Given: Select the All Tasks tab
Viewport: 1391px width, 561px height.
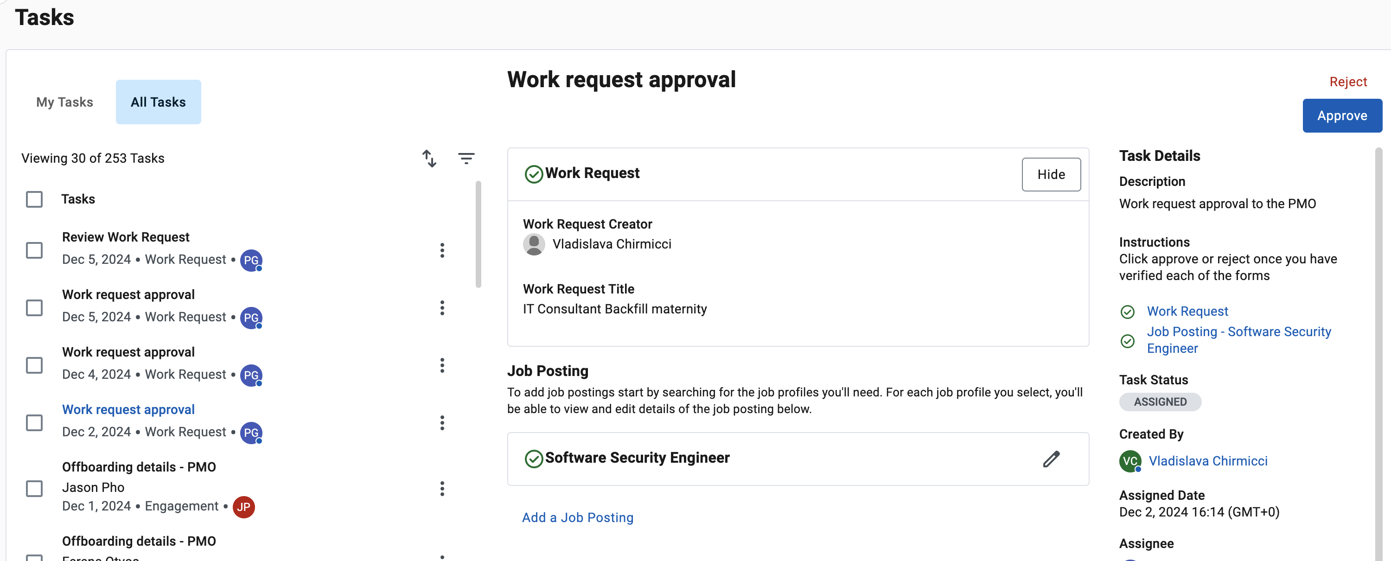Looking at the screenshot, I should [x=157, y=101].
